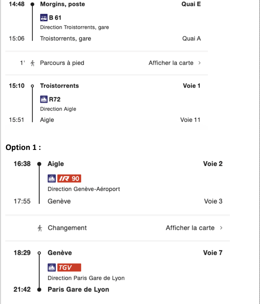Click the red TGV badge
260x304 pixels.
(69, 267)
